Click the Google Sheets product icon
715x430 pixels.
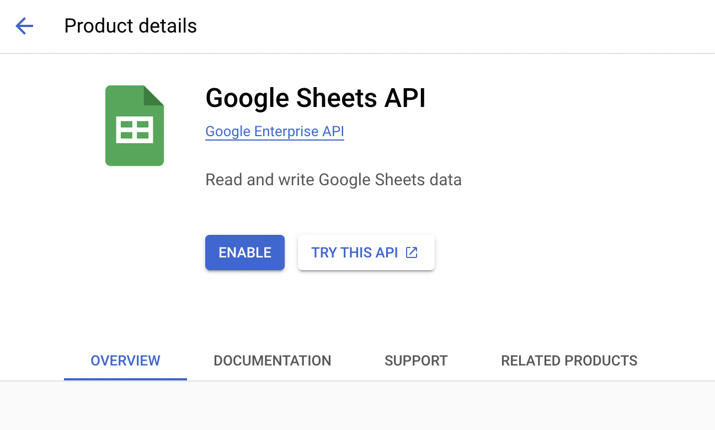coord(134,125)
